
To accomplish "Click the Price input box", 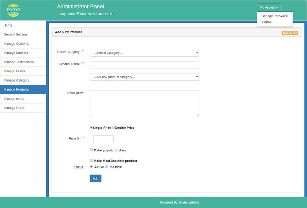I will pyautogui.click(x=103, y=139).
